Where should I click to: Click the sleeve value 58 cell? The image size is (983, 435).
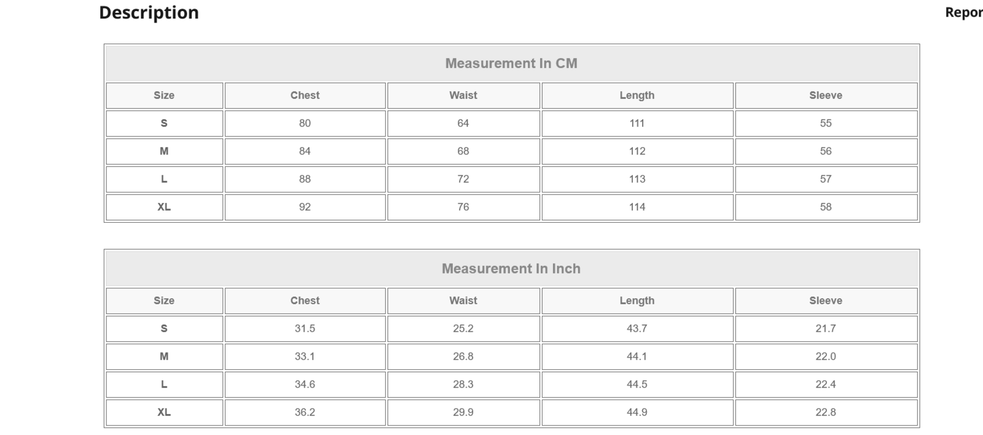(x=826, y=207)
